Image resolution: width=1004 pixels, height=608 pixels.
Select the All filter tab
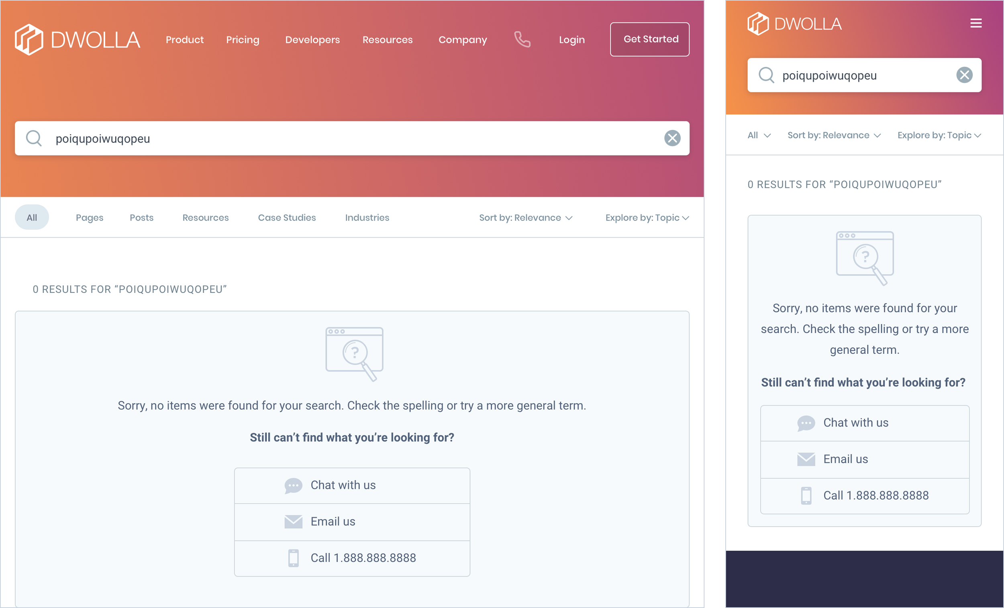point(31,217)
